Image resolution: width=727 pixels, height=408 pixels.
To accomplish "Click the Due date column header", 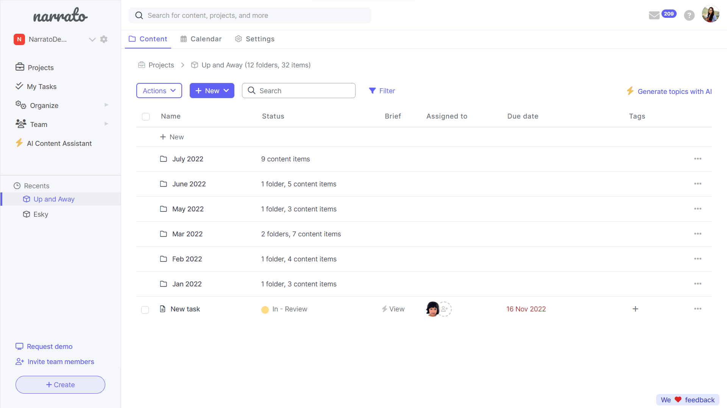I will point(523,116).
